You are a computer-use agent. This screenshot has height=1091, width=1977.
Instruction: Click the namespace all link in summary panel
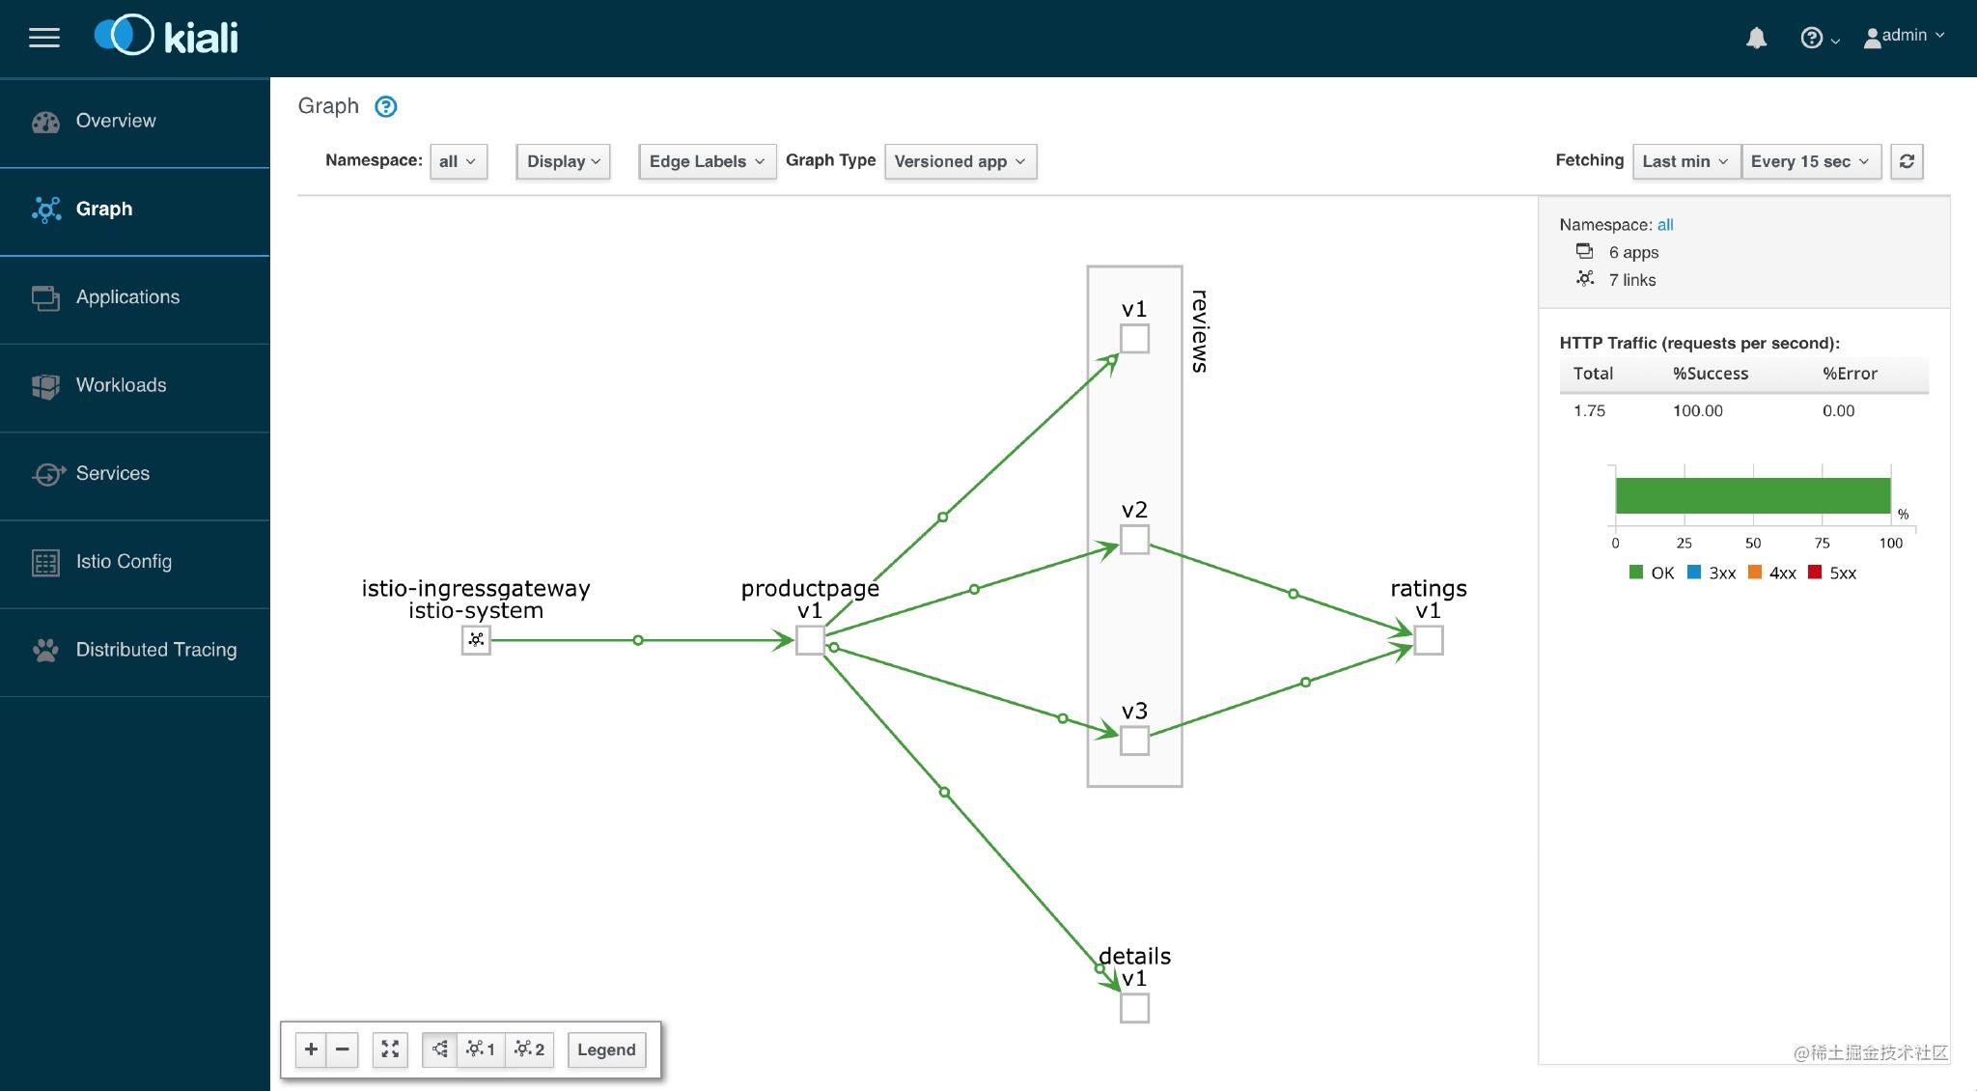[1665, 225]
